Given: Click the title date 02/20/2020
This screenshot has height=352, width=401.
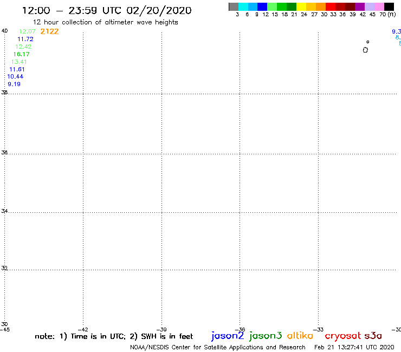Looking at the screenshot, I should tap(159, 11).
